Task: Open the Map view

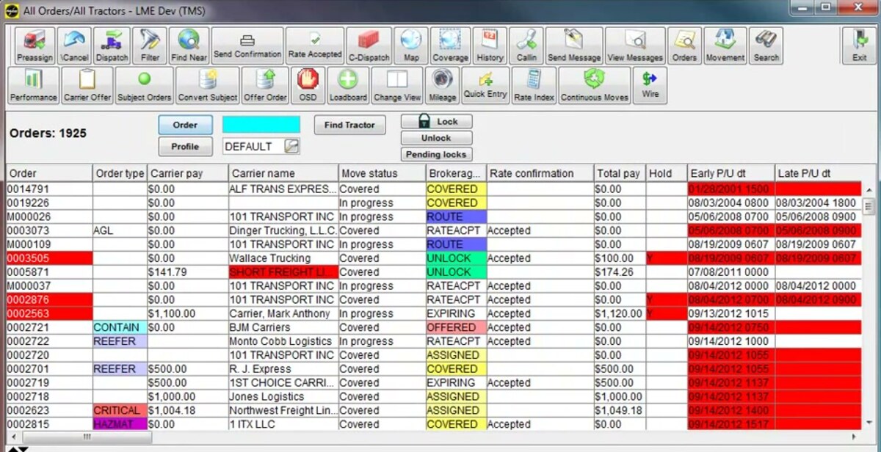Action: 411,45
